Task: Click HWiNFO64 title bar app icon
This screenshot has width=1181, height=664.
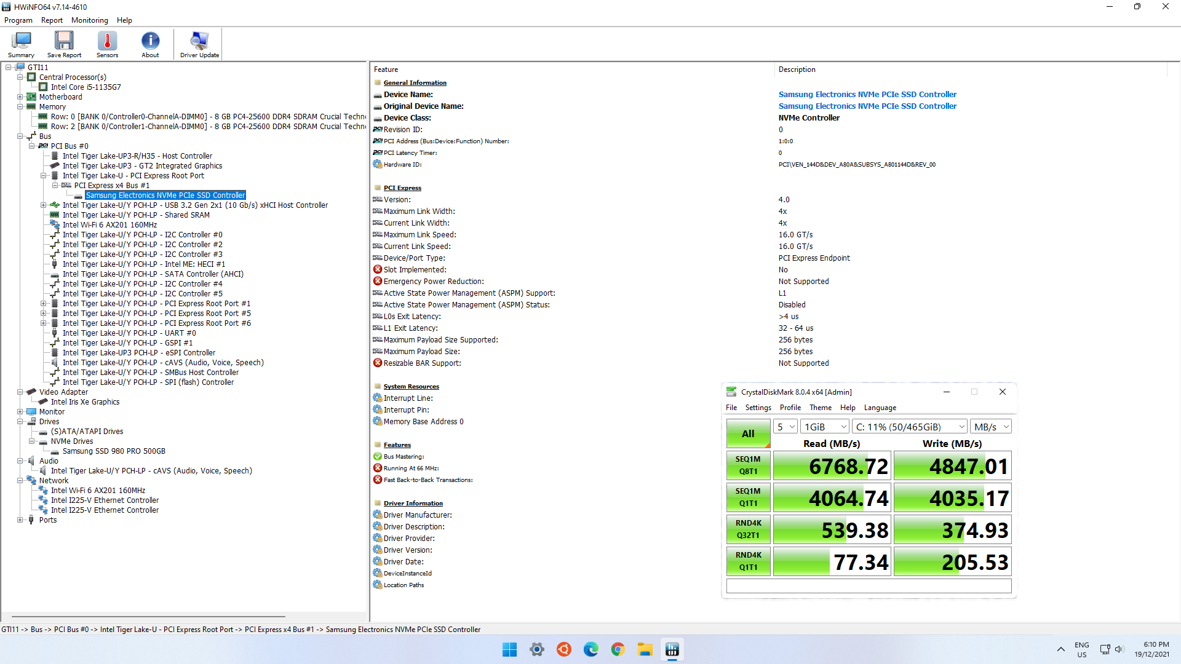Action: (x=6, y=7)
